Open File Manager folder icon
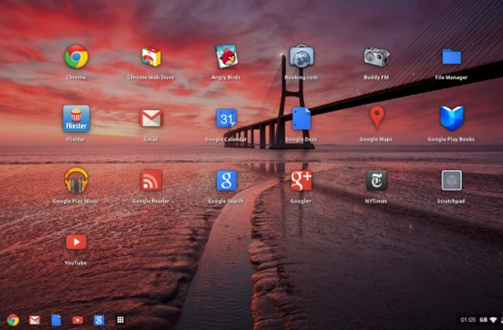The height and width of the screenshot is (330, 503). point(451,57)
